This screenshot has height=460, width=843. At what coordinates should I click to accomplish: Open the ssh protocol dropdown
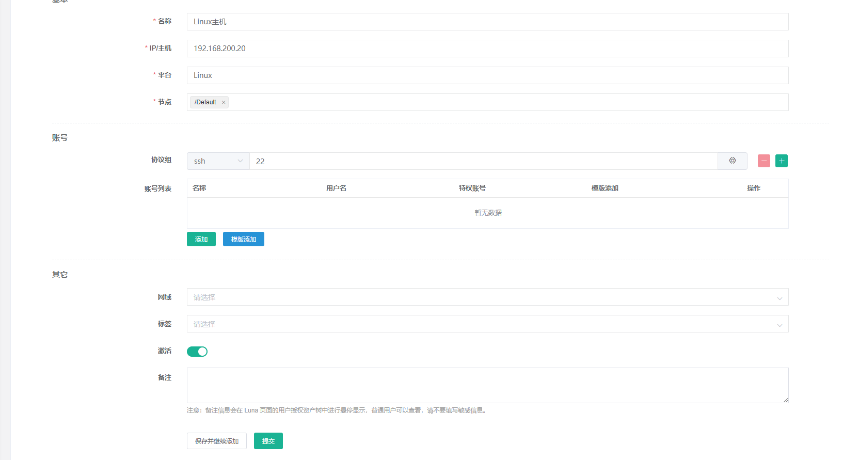pyautogui.click(x=218, y=161)
